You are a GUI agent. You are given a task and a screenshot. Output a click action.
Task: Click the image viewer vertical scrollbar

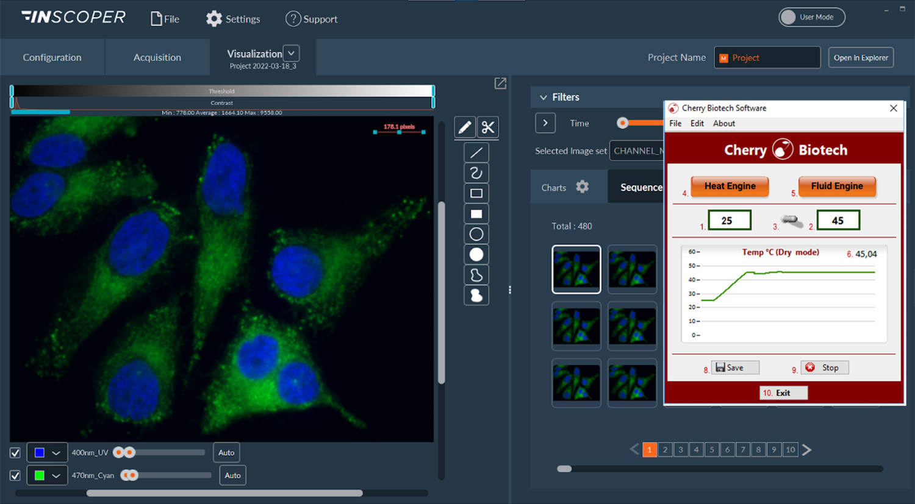click(x=442, y=293)
